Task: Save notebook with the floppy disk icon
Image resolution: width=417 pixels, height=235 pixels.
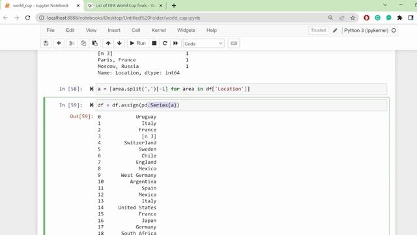Action: (x=46, y=44)
